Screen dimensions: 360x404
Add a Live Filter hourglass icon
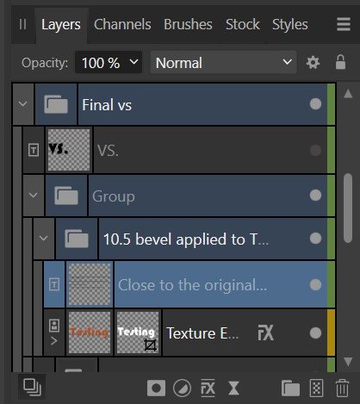[233, 388]
